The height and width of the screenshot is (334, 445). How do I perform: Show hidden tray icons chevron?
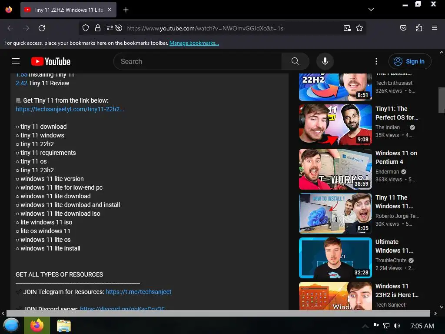pos(365,326)
